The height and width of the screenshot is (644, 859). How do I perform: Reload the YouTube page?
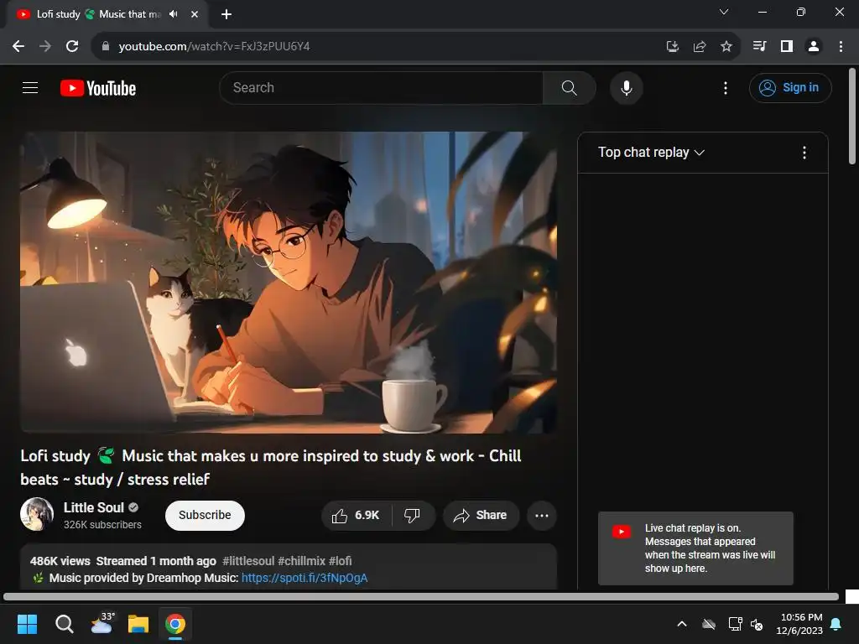point(72,46)
